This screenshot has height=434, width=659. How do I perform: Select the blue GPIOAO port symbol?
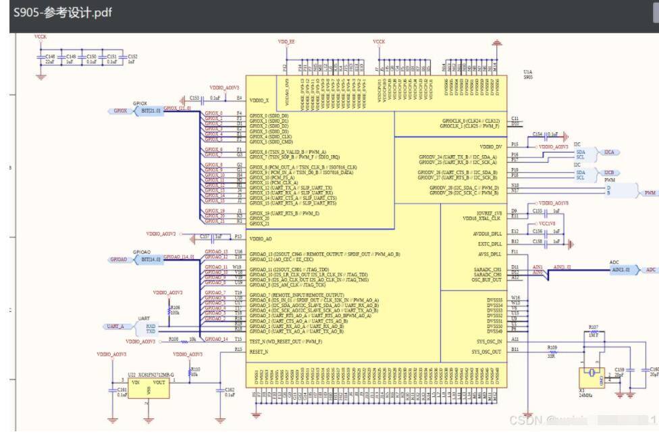coord(120,260)
